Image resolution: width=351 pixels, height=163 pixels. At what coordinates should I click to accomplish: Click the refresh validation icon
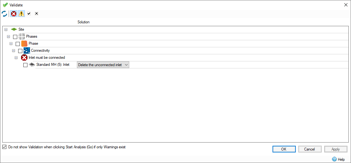click(x=4, y=14)
